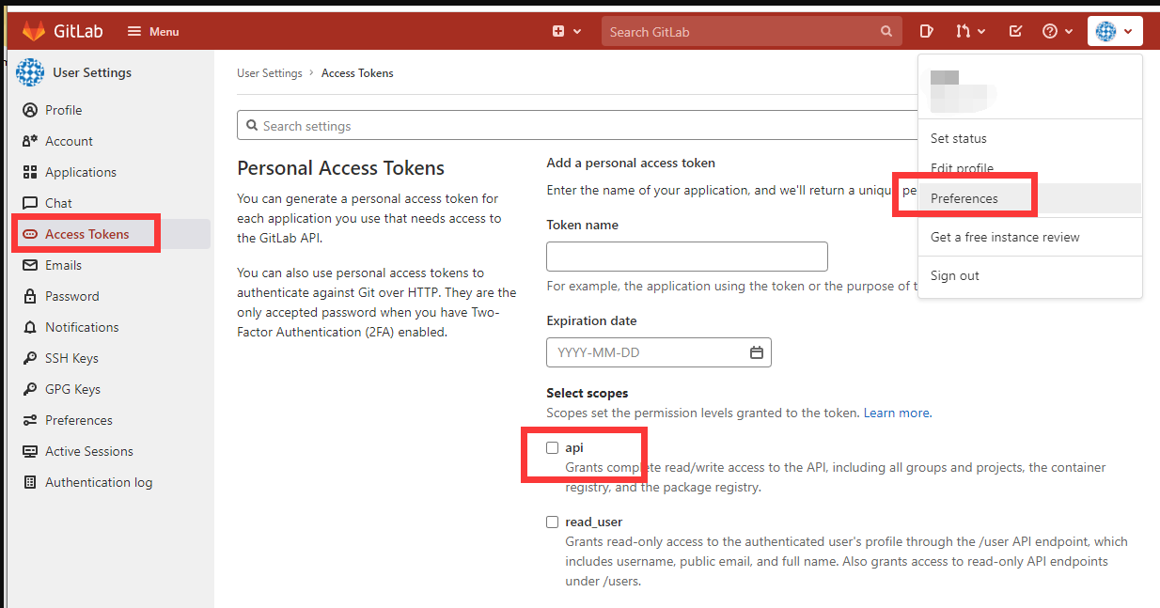Click the Password lock icon
Image resolution: width=1160 pixels, height=608 pixels.
30,296
